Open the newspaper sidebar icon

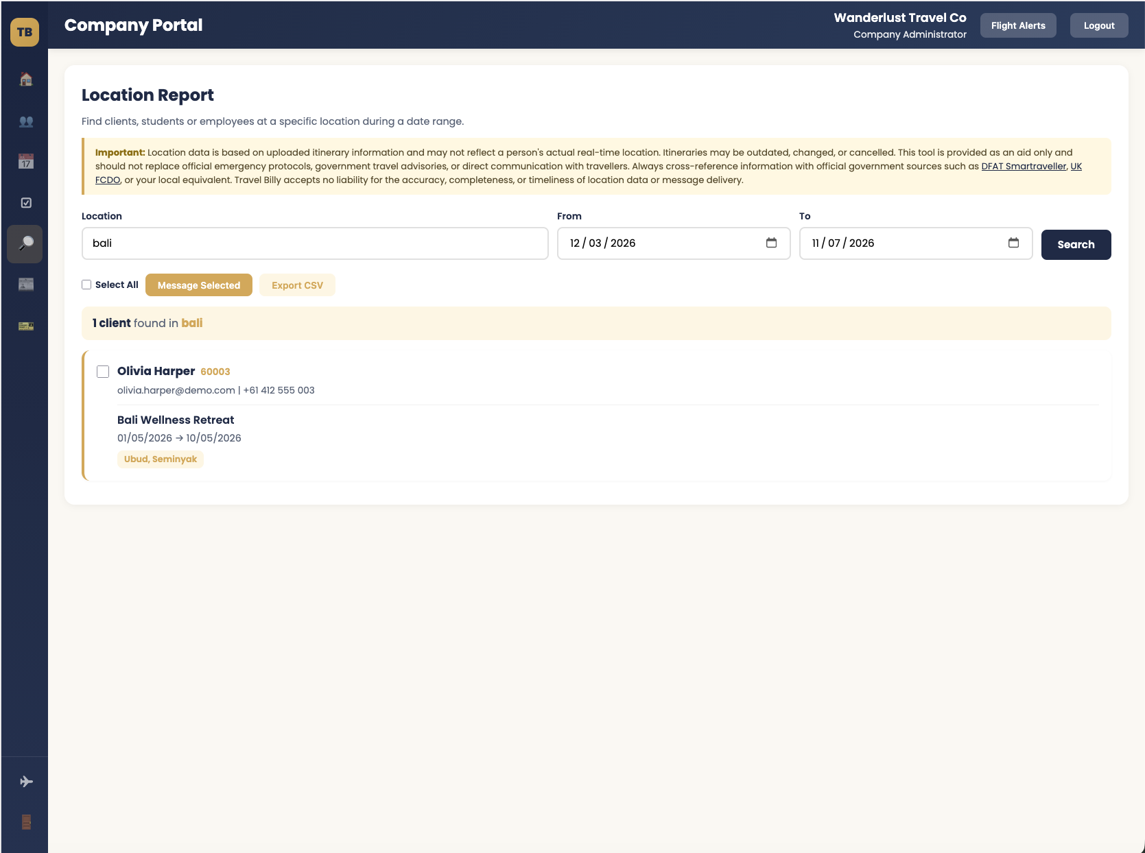coord(25,285)
